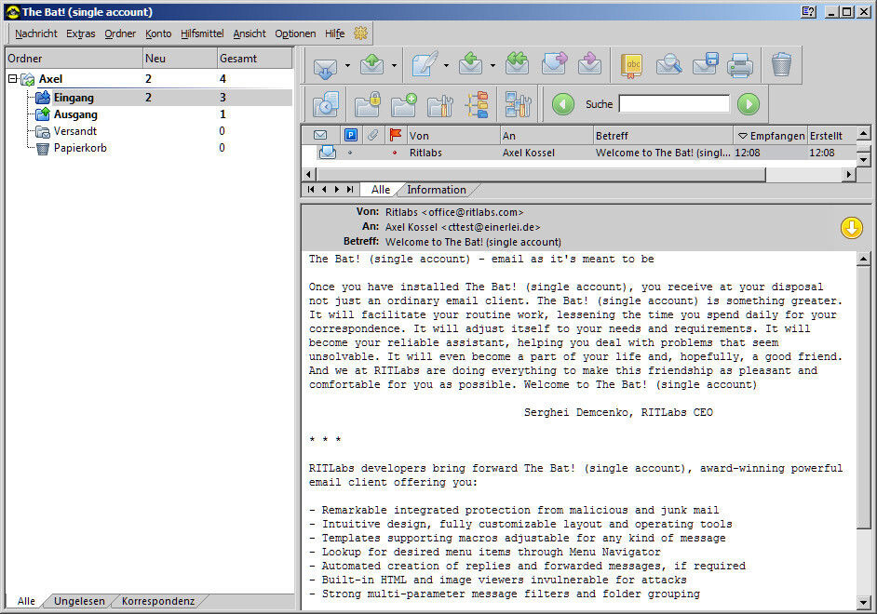
Task: Toggle sorting by the Empfangen column
Action: [x=769, y=136]
